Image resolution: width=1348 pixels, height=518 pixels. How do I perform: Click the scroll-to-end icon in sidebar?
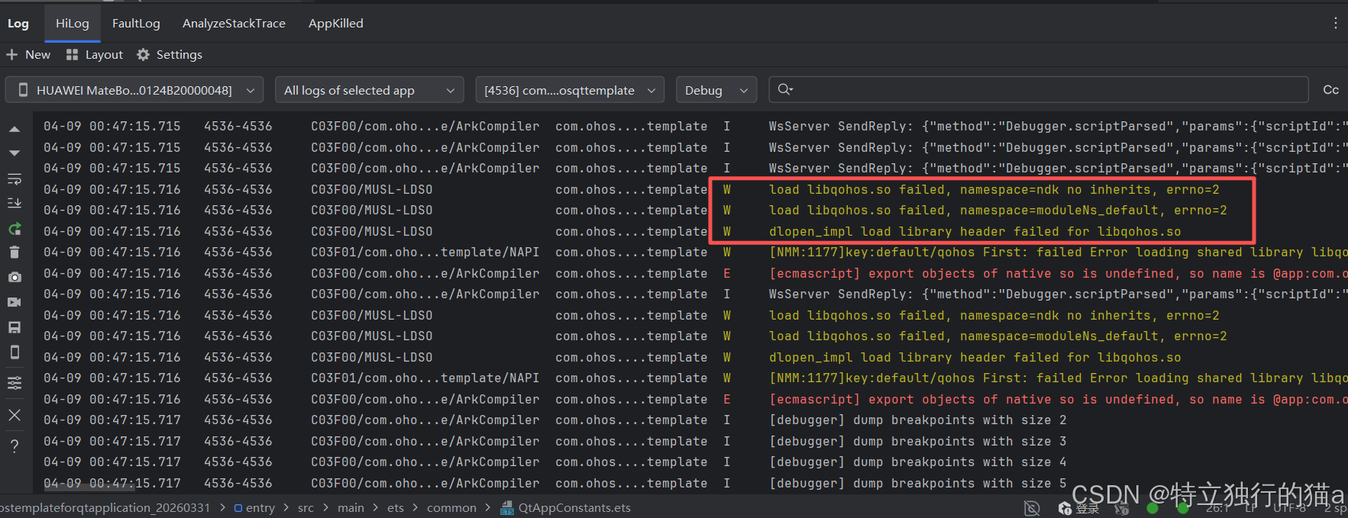(15, 203)
